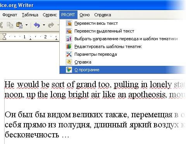Open the Окно menu
Viewport: 186px width, 144px height.
click(84, 15)
